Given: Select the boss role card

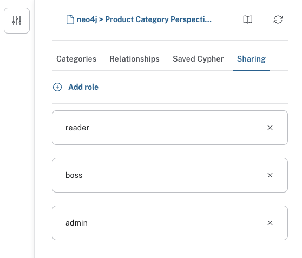Looking at the screenshot, I should [x=170, y=175].
